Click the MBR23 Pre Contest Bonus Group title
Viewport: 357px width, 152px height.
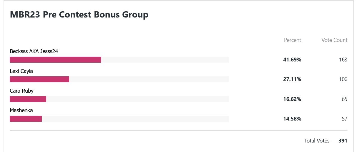[79, 15]
